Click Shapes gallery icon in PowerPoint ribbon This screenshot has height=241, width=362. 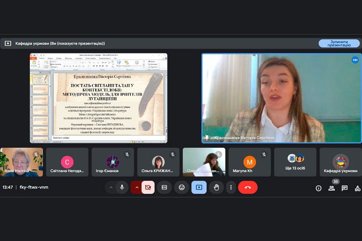119,63
